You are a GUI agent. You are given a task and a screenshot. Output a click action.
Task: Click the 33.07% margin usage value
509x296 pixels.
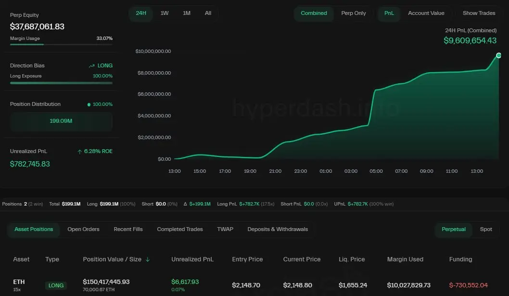[x=104, y=39]
